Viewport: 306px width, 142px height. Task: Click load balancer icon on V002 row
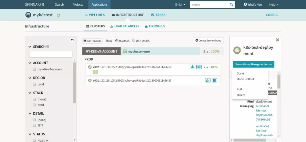click(192, 67)
